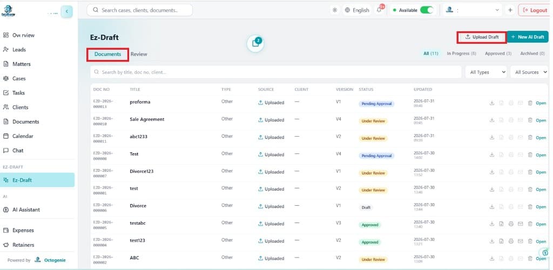Delete the Divorce123 document
The image size is (553, 270).
pos(530,172)
